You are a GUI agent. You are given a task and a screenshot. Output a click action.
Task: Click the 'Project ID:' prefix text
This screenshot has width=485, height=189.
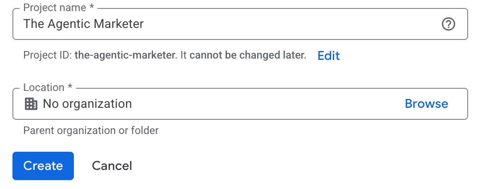tap(48, 55)
